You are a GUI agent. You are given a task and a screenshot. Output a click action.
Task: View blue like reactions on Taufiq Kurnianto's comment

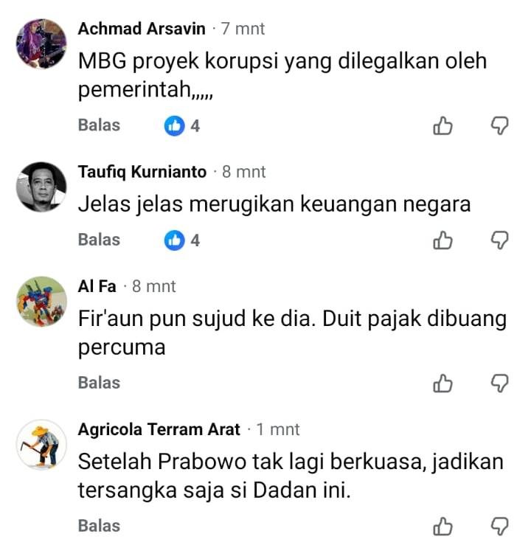(182, 240)
